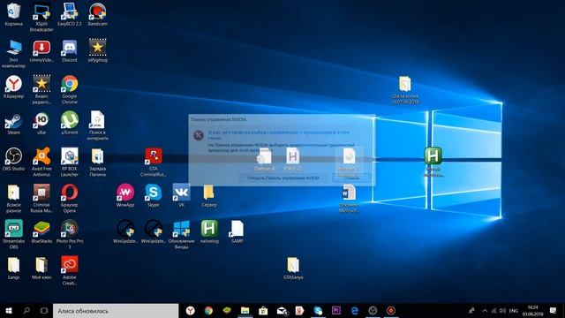The image size is (565, 318).
Task: Open File Explorer from the taskbar
Action: tap(245, 310)
